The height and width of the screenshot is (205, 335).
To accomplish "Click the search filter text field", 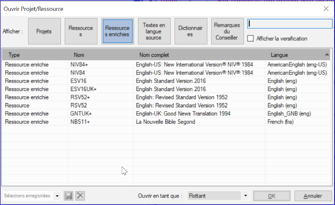I will point(290,24).
